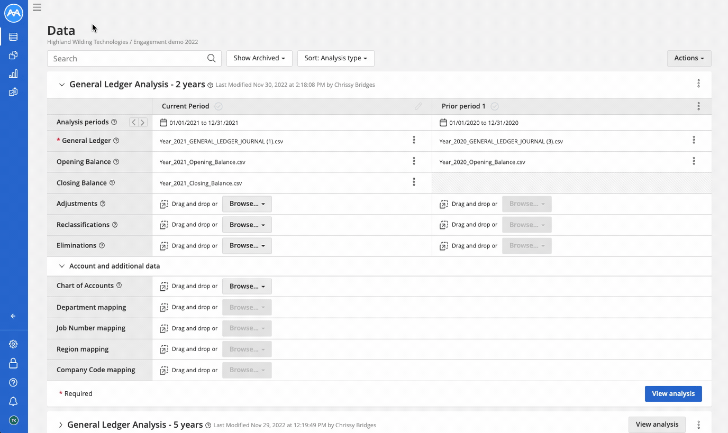Open kebab menu for General Ledger Analysis - 5 years

(x=698, y=425)
